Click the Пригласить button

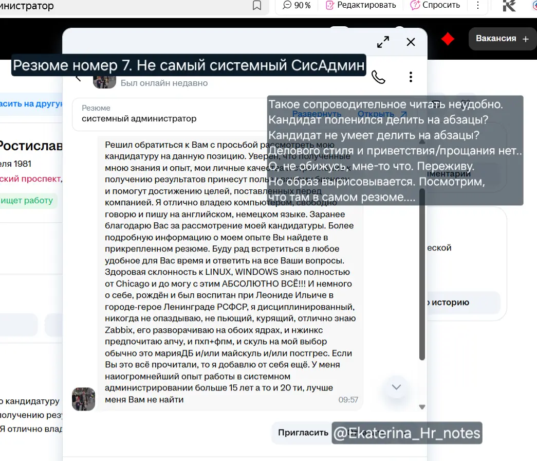pyautogui.click(x=303, y=433)
